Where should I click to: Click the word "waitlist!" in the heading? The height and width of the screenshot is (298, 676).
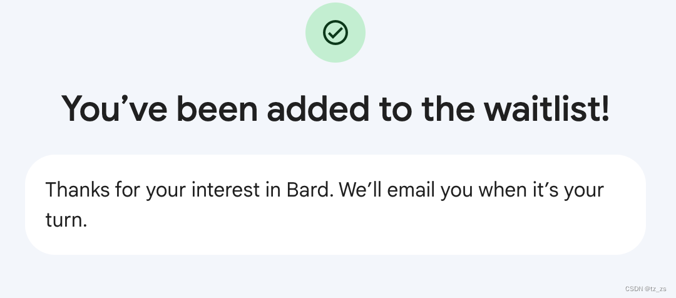pos(546,108)
